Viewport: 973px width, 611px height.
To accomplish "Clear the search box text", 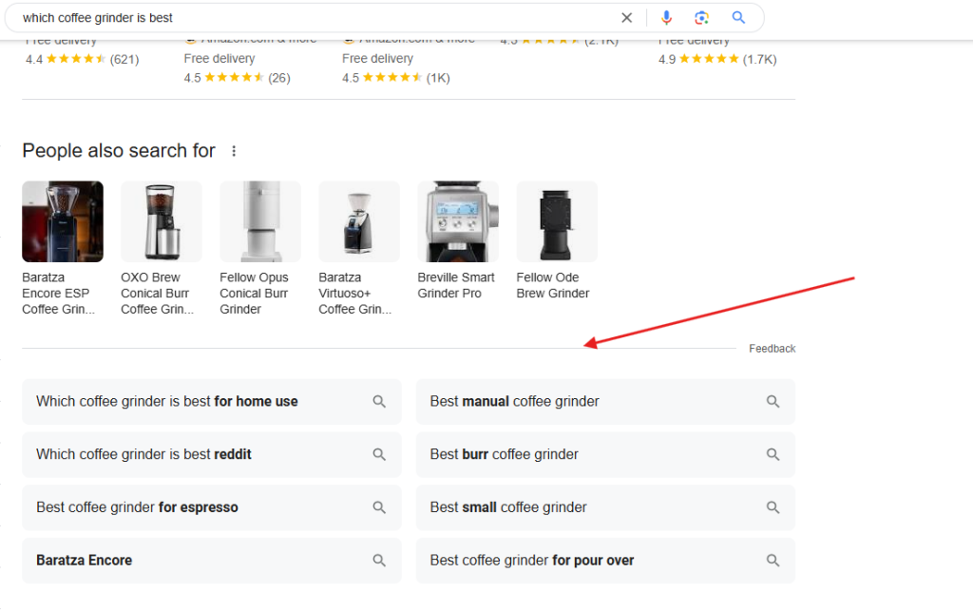I will pos(627,18).
